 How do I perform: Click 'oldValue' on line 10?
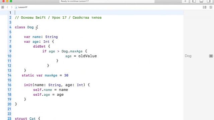pos(88,56)
